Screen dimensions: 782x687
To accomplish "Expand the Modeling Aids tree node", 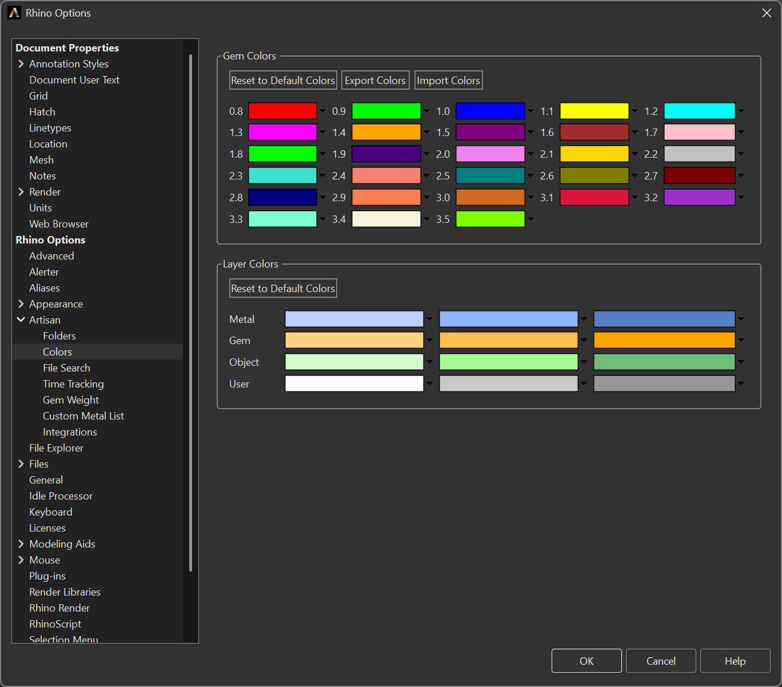I will click(x=21, y=544).
